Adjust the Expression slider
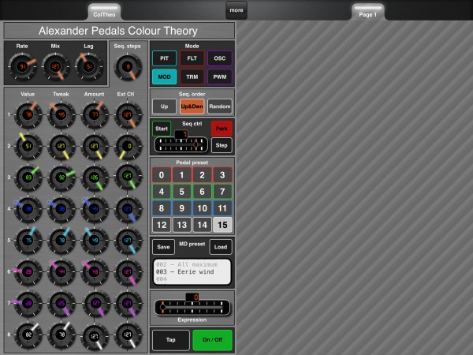The height and width of the screenshot is (355, 473). click(192, 308)
